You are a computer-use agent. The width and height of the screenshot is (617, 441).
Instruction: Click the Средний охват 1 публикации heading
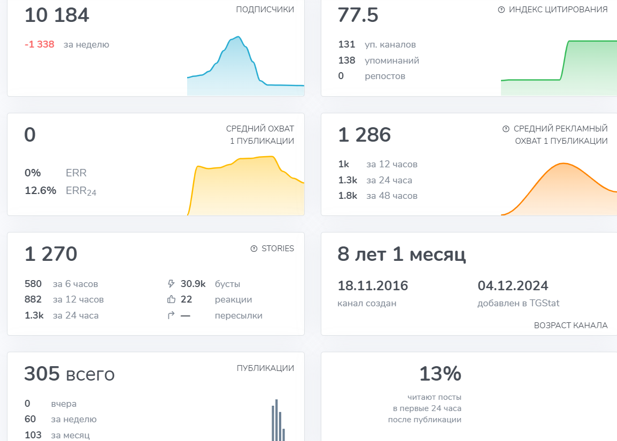coord(260,135)
